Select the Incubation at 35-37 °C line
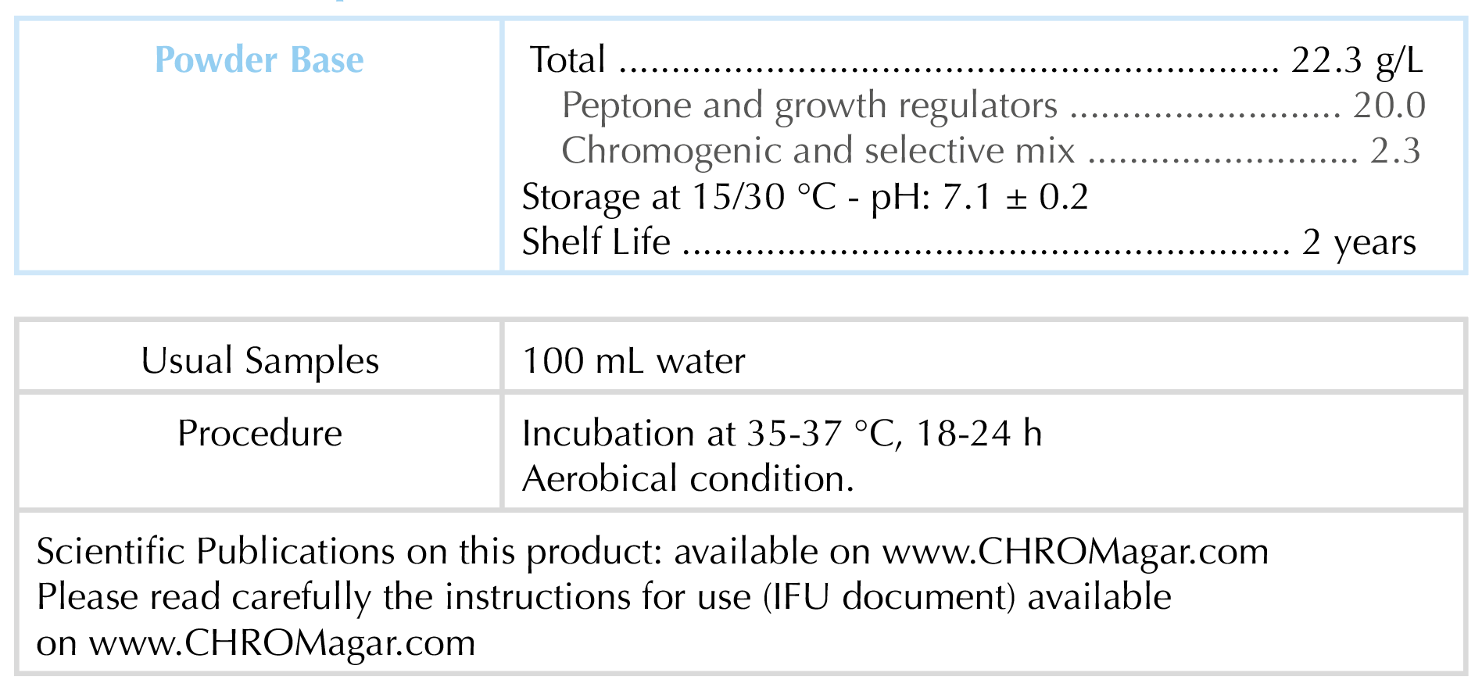 click(782, 434)
